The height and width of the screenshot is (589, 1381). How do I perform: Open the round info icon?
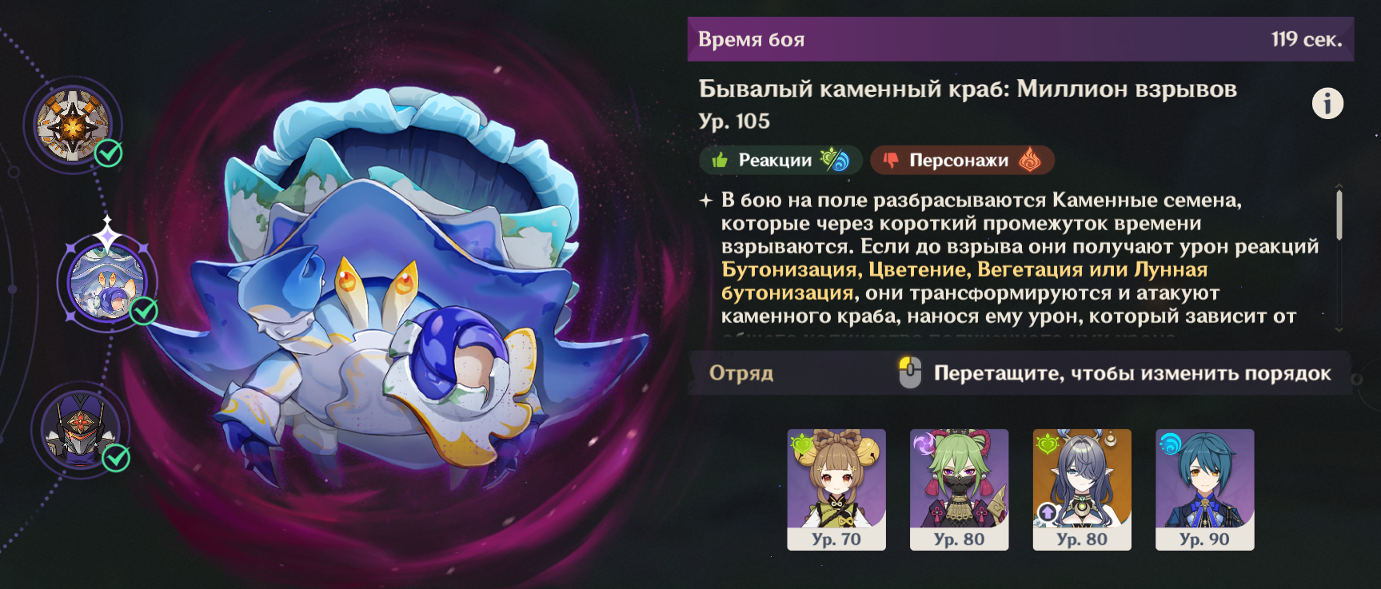click(1327, 103)
